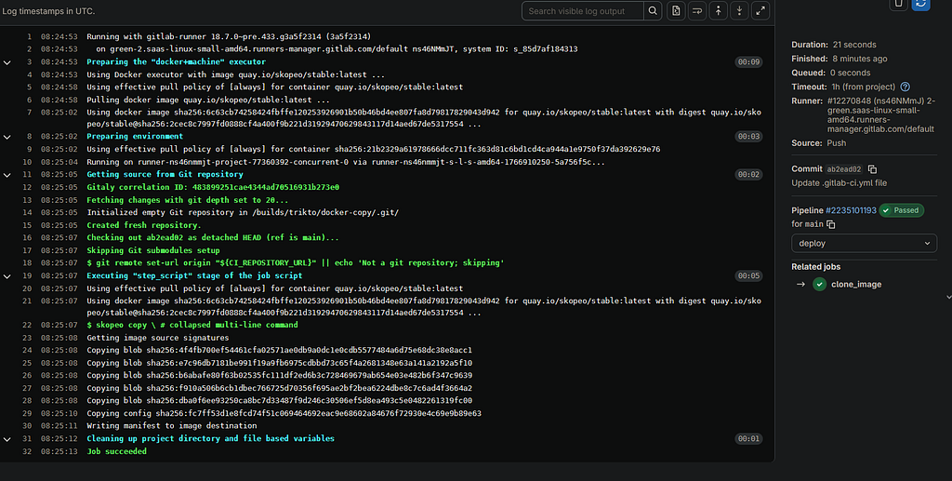Click the 00:03 section duration badge

[x=748, y=137]
